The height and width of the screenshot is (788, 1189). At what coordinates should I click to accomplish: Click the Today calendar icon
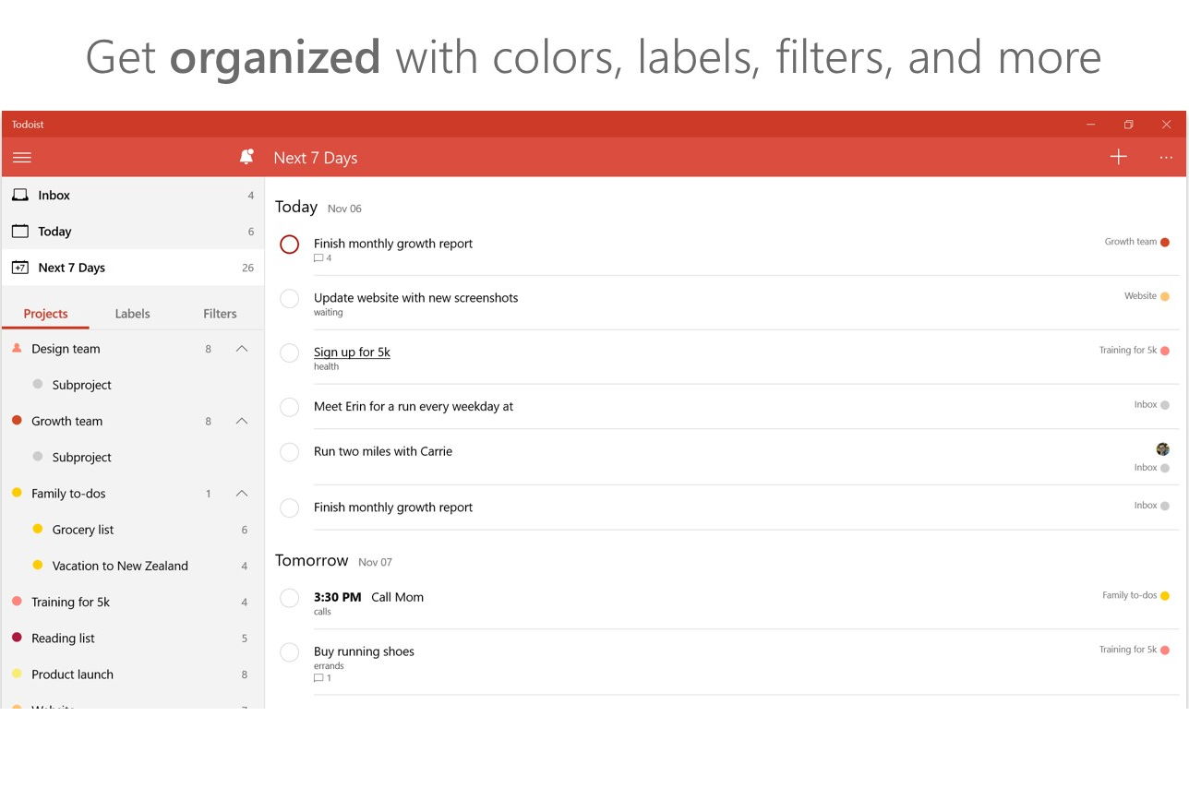(19, 231)
